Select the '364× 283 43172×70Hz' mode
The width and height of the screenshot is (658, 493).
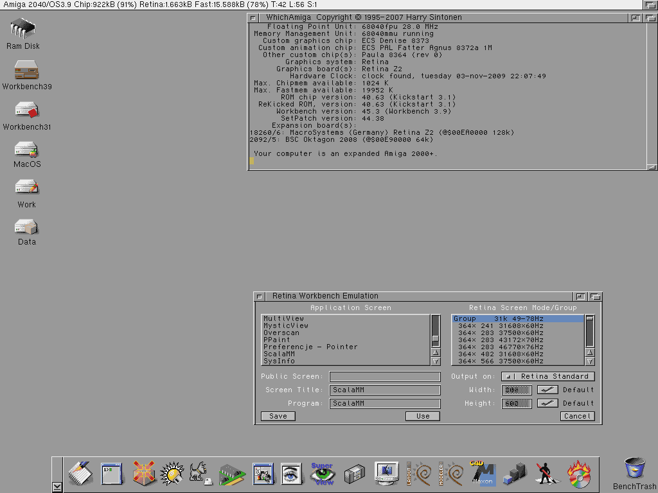[518, 340]
